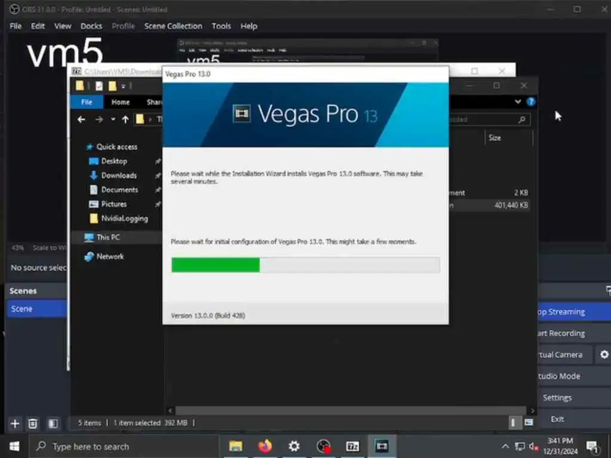The image size is (611, 458).
Task: Select the 2 KB file row
Action: point(489,193)
